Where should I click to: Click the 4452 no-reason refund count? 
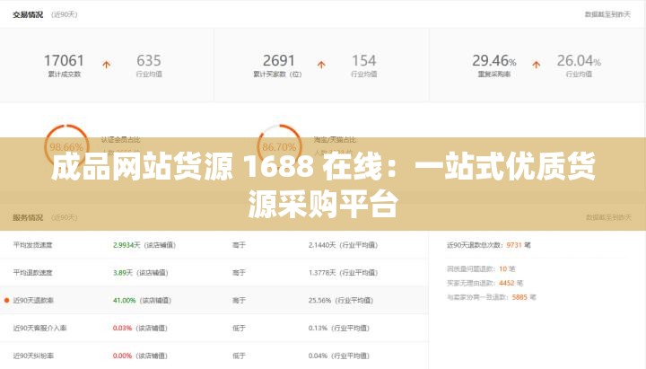507,283
